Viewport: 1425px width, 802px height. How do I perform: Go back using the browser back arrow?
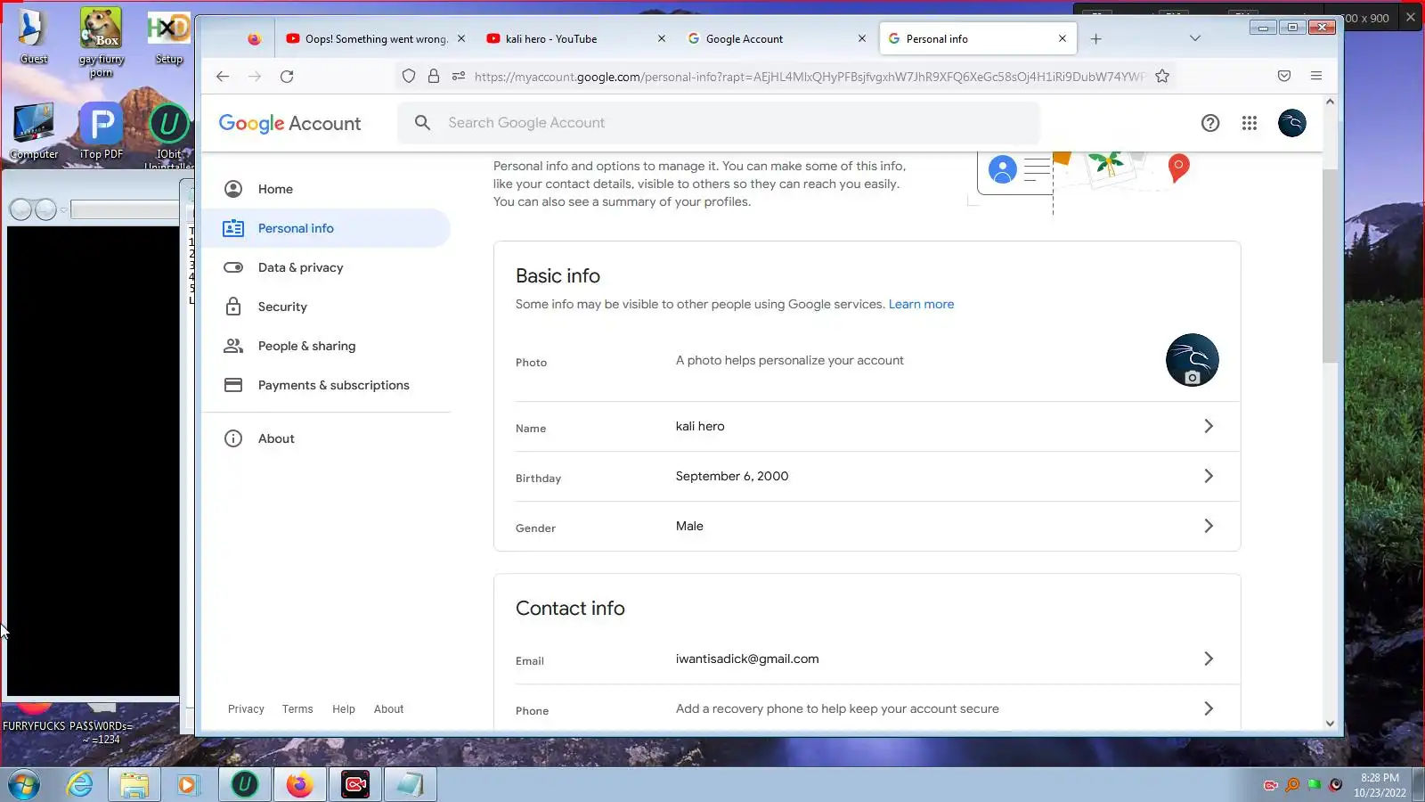click(223, 77)
